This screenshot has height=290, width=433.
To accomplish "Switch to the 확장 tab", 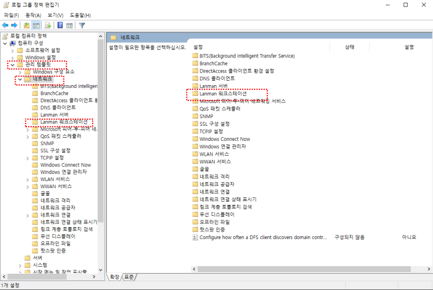I will 115,277.
